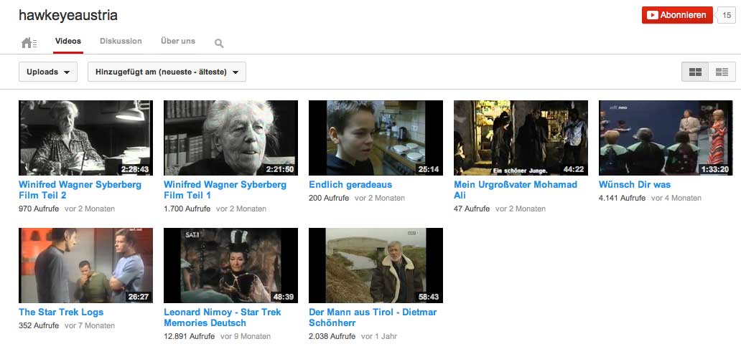This screenshot has width=741, height=349.
Task: Click the hawkeyeaustria channel name
Action: [x=68, y=15]
